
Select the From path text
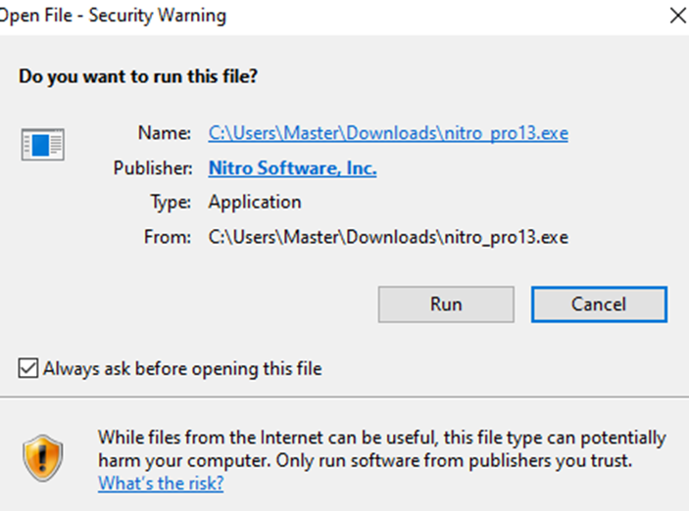coord(388,238)
